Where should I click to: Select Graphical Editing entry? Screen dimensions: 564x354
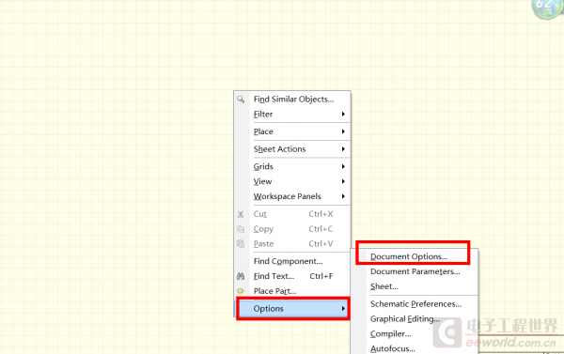pyautogui.click(x=415, y=318)
